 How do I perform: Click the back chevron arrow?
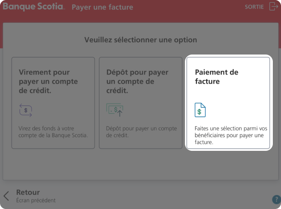tap(6, 196)
